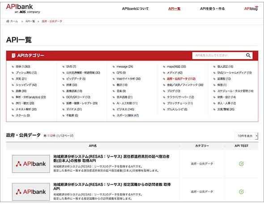The image size is (264, 204).
Task: Select the 災害/警報 category
Action: coord(226,109)
